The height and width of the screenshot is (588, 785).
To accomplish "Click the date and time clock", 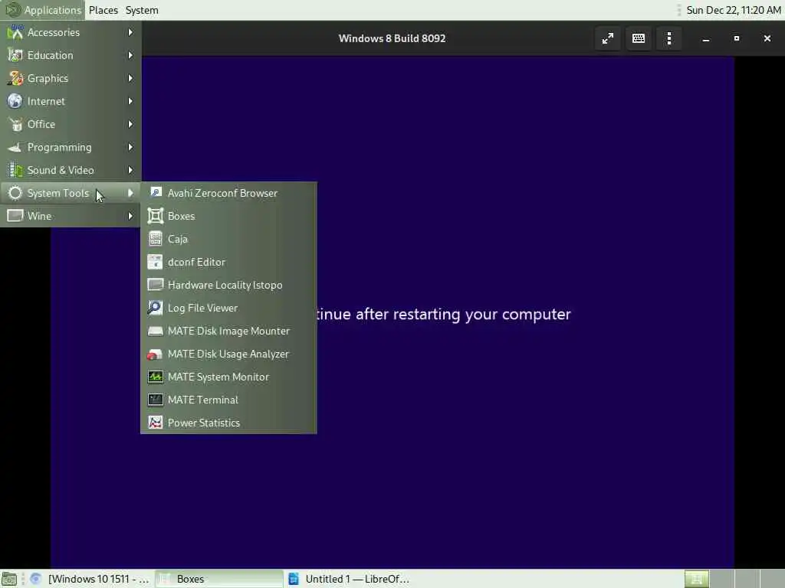I will click(x=734, y=10).
